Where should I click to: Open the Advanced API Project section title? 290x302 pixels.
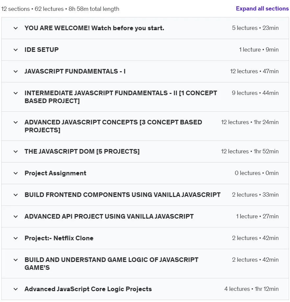[109, 216]
